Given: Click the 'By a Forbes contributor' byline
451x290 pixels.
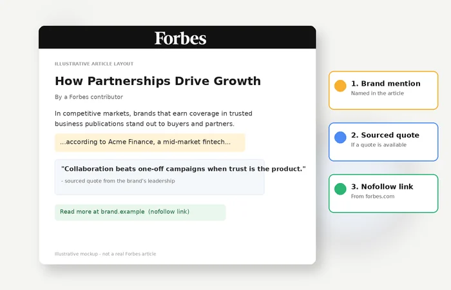Looking at the screenshot, I should (x=89, y=97).
